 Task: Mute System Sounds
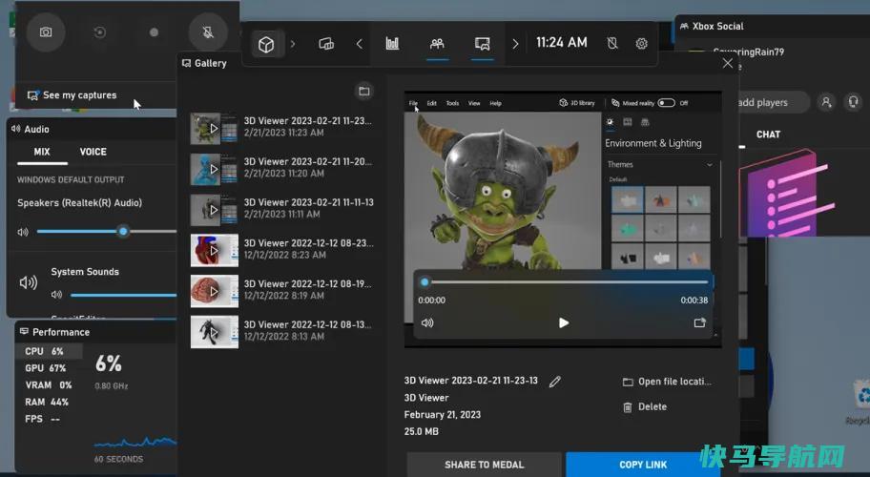point(56,295)
